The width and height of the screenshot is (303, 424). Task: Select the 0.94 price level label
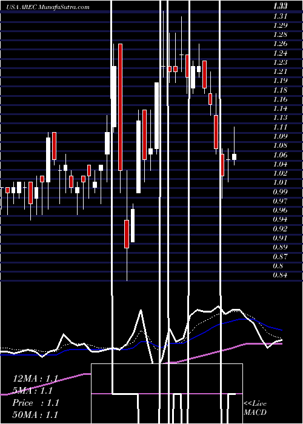tap(280, 219)
